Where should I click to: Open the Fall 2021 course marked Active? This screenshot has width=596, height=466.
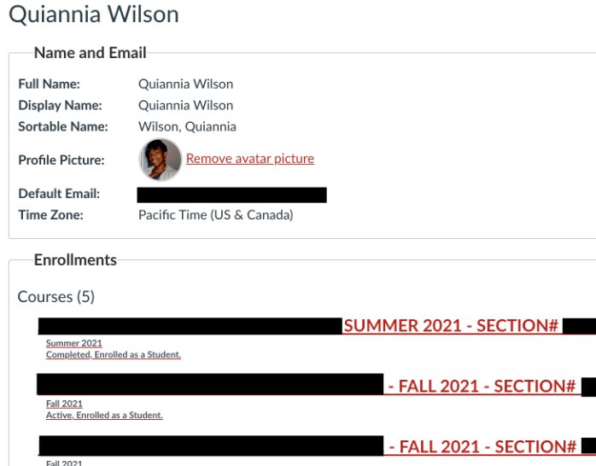point(482,386)
